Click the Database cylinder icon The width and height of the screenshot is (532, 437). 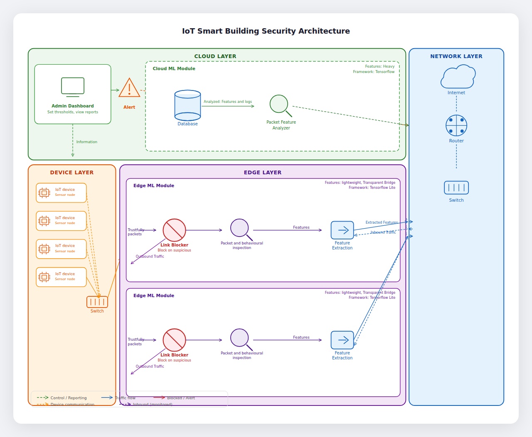click(187, 105)
